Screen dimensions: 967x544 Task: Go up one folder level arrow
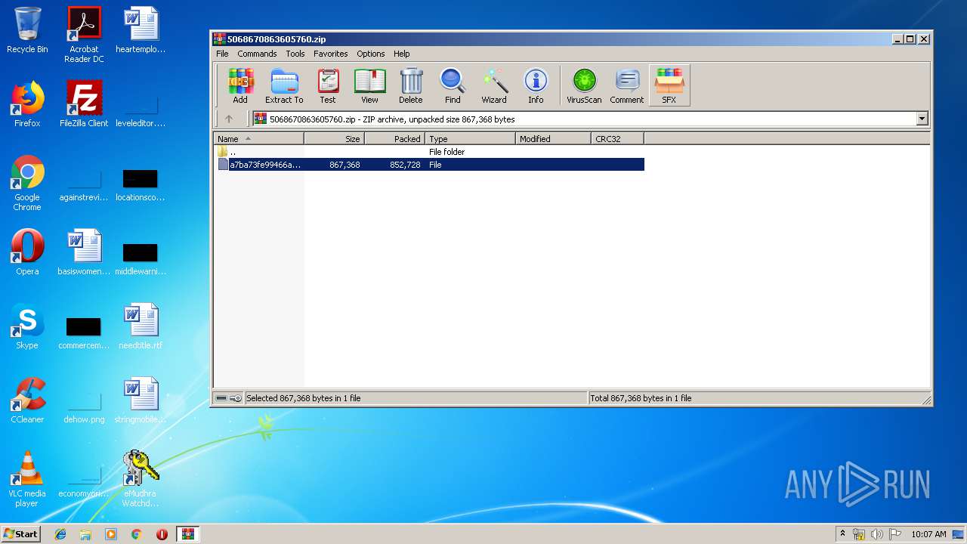229,119
